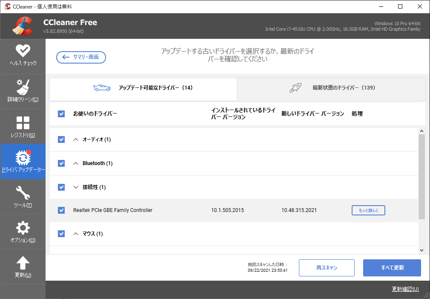This screenshot has height=299, width=430.
Task: Expand the オーディオ driver group
Action: (x=75, y=139)
